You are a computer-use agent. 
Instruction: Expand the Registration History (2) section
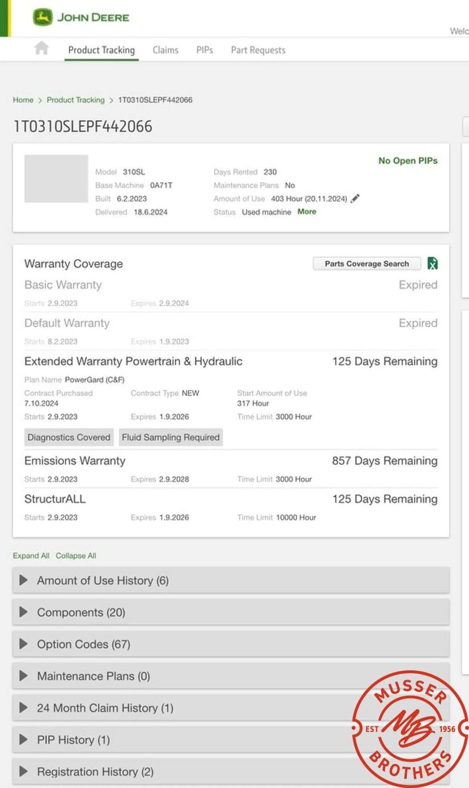point(231,771)
